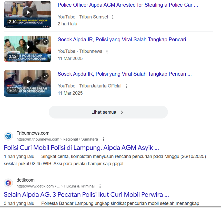221x208 pixels.
Task: Open 'Selain Aipda AG, 3 Pecatan Polisi' article
Action: (x=86, y=195)
